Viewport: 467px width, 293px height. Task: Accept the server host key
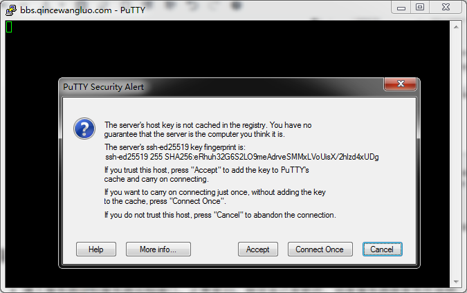pos(258,249)
